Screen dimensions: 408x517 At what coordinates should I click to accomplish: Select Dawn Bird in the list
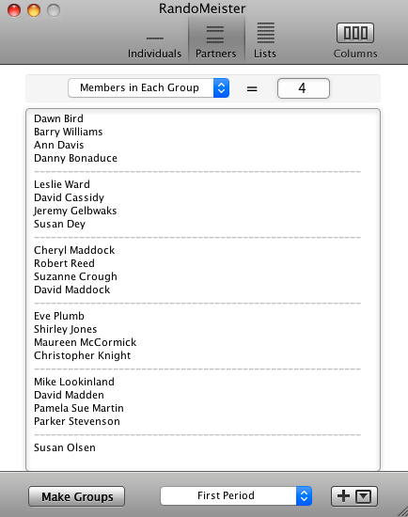[x=58, y=118]
